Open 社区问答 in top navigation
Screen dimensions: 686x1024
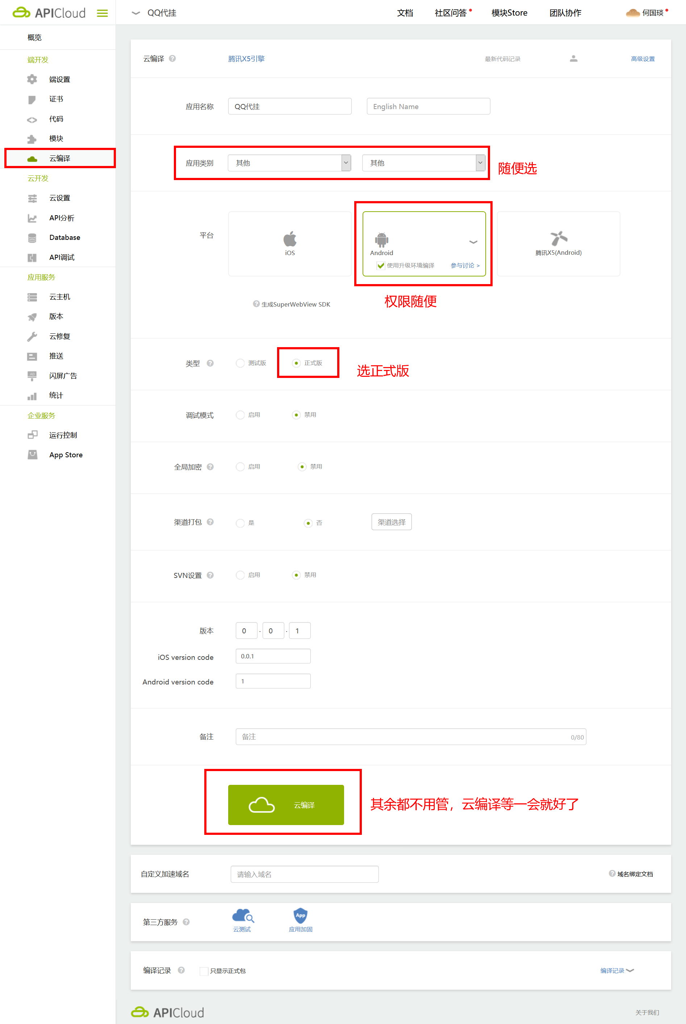(451, 13)
